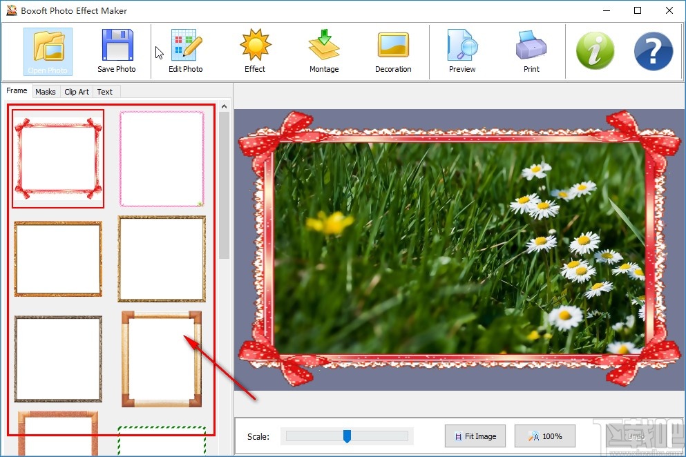Click the Boxoft app icon in title bar
Viewport: 686px width, 457px height.
coord(11,10)
